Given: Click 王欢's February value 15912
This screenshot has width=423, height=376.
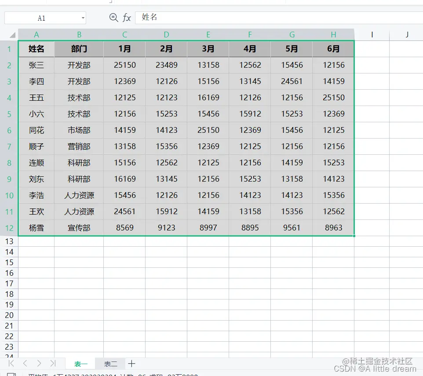Looking at the screenshot, I should coord(167,212).
